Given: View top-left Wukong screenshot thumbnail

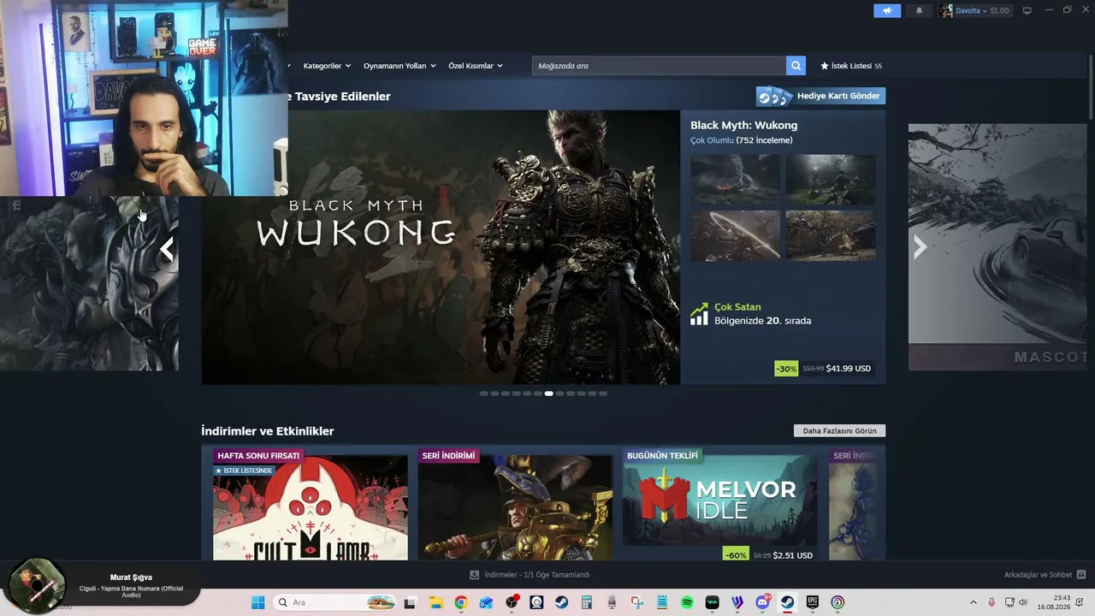Looking at the screenshot, I should (x=736, y=179).
